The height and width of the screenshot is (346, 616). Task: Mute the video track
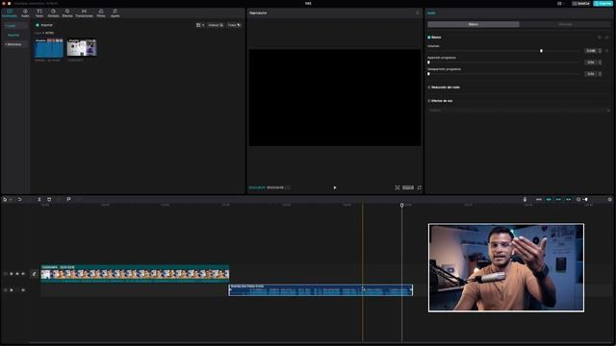pyautogui.click(x=23, y=274)
